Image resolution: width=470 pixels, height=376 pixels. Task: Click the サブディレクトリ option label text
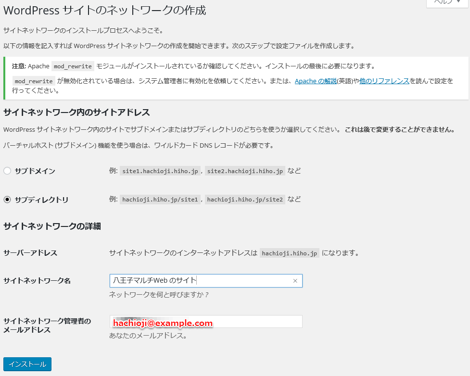coord(41,200)
